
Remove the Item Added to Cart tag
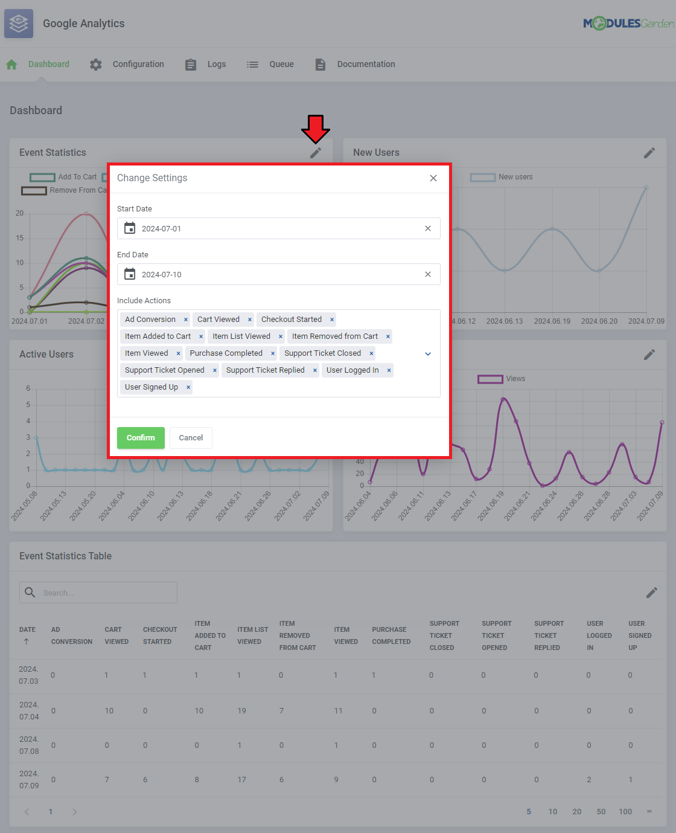point(201,336)
